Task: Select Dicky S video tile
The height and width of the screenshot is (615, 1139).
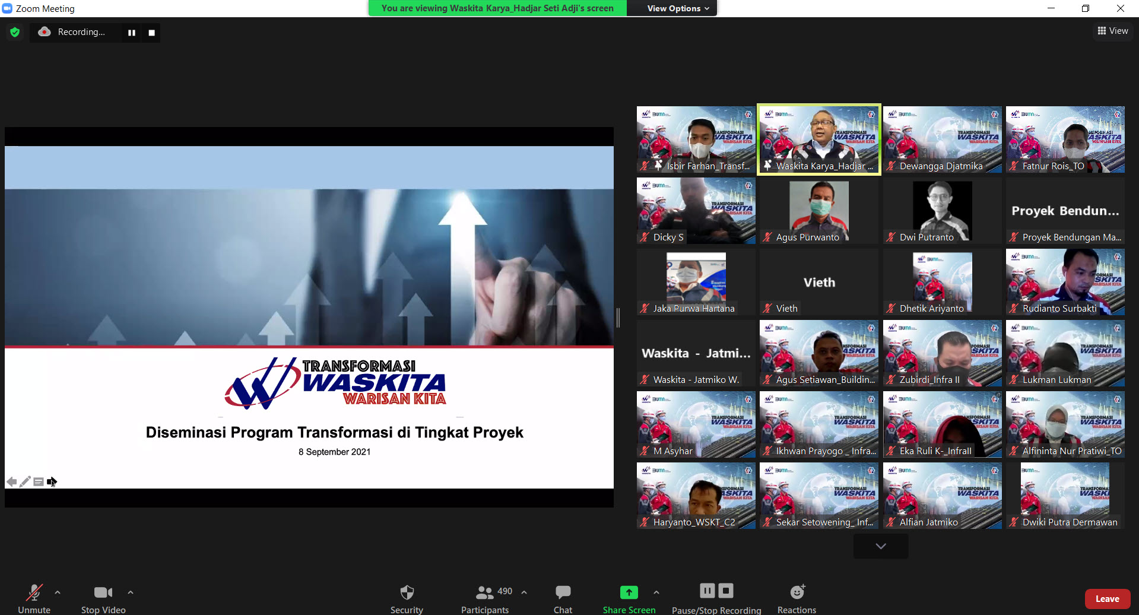Action: [x=696, y=211]
